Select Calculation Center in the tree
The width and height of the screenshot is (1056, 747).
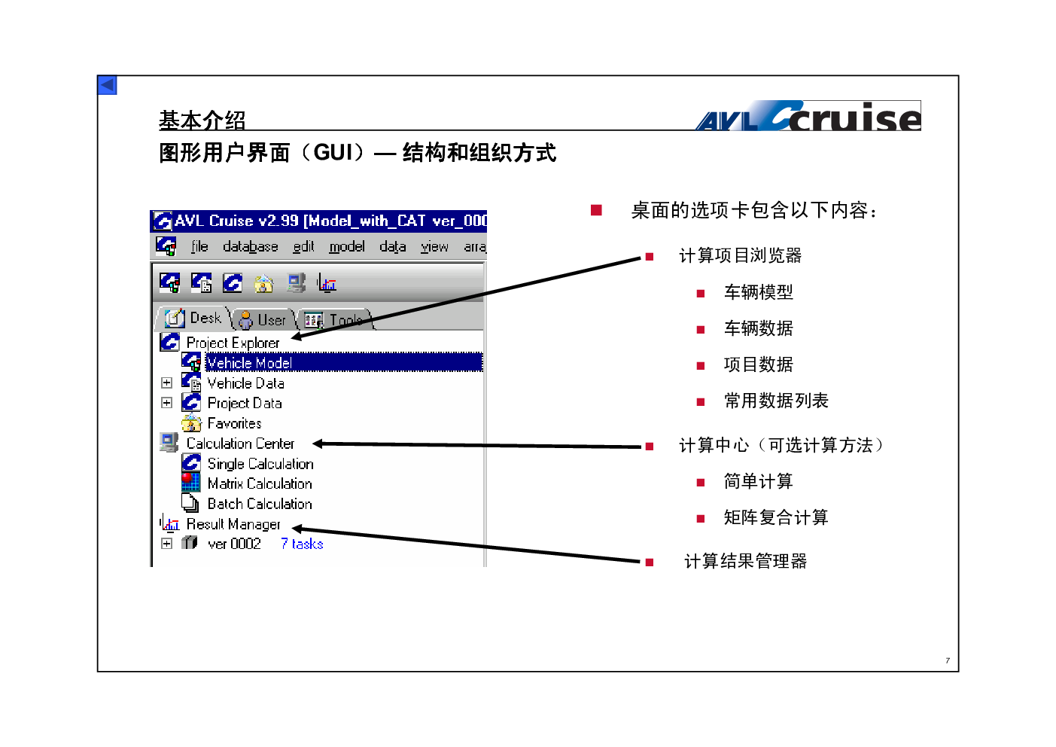(x=240, y=444)
